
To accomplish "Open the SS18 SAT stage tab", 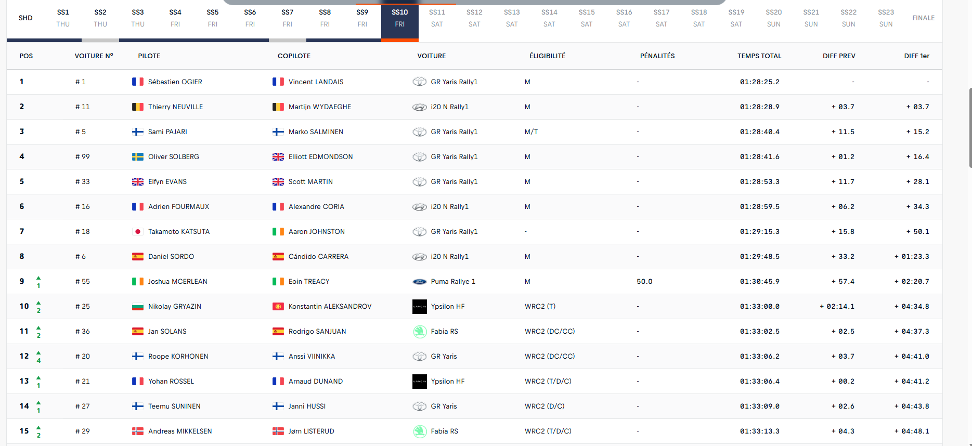I will click(x=699, y=18).
